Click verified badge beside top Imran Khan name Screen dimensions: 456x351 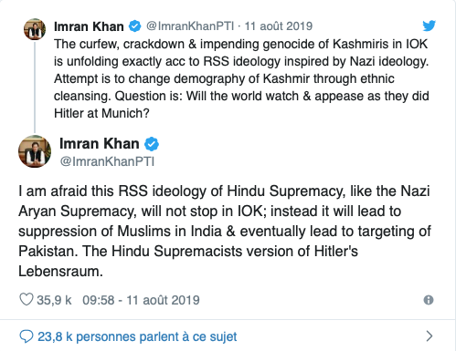pos(134,26)
